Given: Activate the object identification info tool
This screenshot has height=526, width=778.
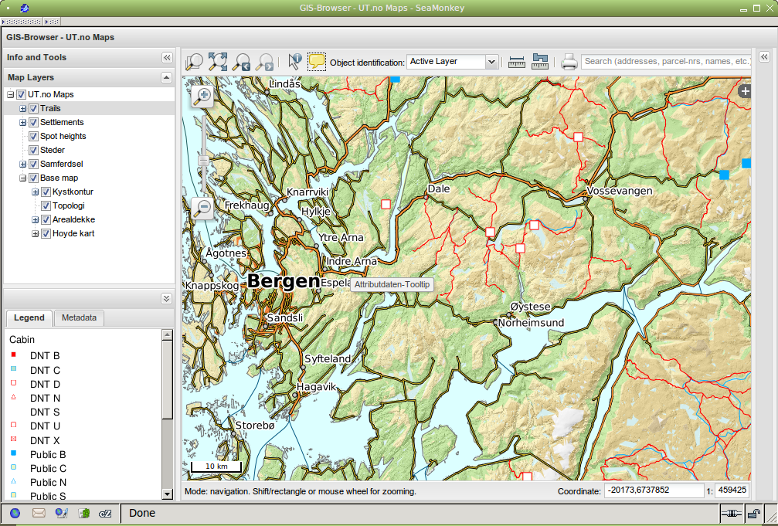Looking at the screenshot, I should [294, 62].
